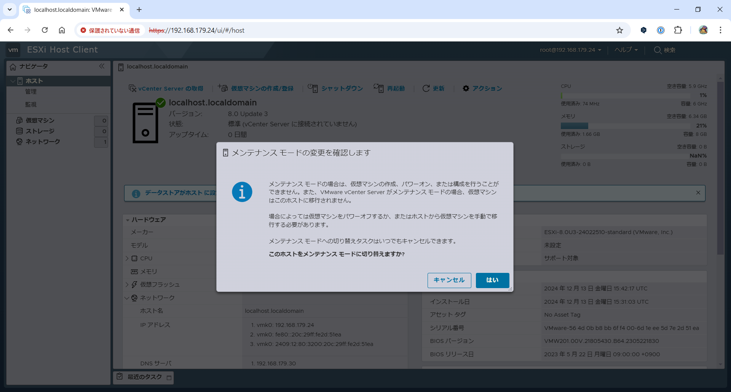Click the メモリ hardware row icon
The image size is (731, 392).
(134, 272)
